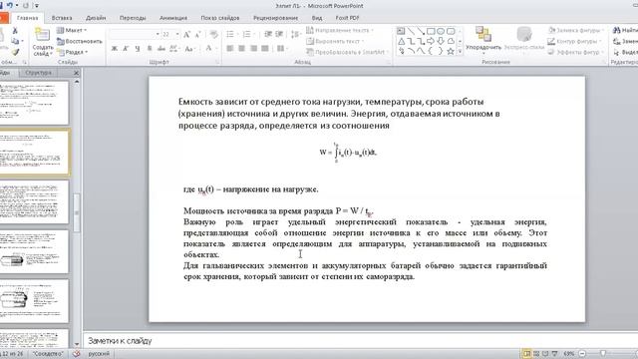This screenshot has height=359, width=638.
Task: Toggle bold (Ж) formatting
Action: point(115,49)
